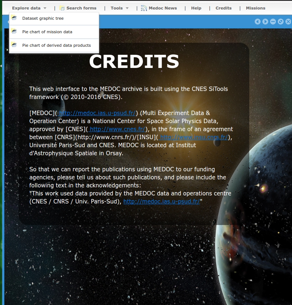This screenshot has height=305, width=292.
Task: Select Pie chart of derived data products
Action: (54, 45)
